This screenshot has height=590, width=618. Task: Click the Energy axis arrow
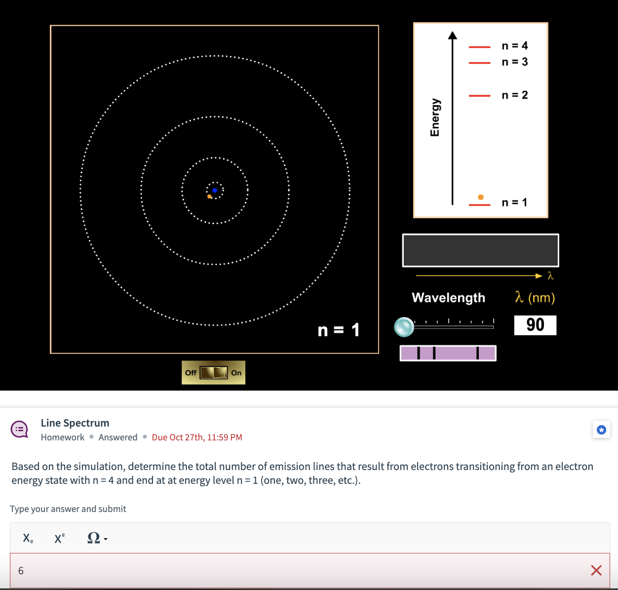click(452, 118)
